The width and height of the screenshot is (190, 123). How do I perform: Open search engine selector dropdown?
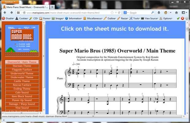(126, 13)
